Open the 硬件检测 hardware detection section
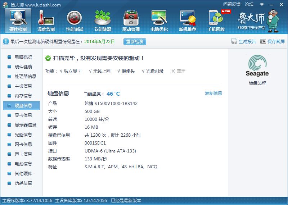The width and height of the screenshot is (288, 205). pyautogui.click(x=18, y=20)
